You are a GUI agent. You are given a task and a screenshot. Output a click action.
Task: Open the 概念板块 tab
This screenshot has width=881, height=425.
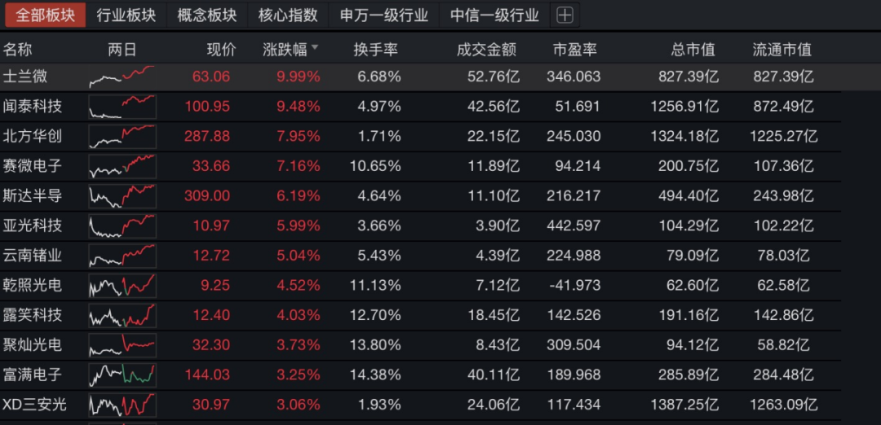[x=206, y=15]
